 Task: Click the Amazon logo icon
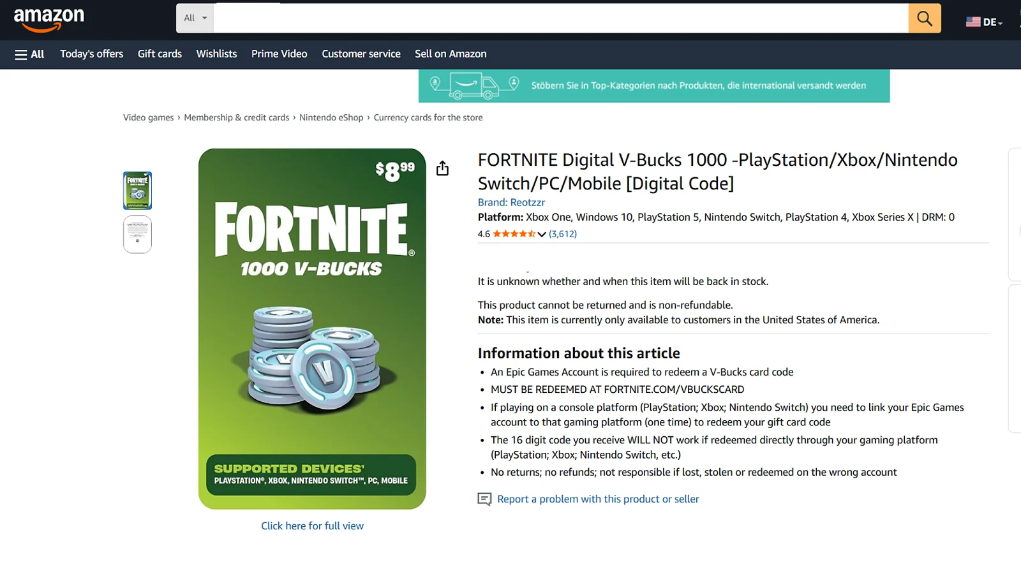coord(49,17)
